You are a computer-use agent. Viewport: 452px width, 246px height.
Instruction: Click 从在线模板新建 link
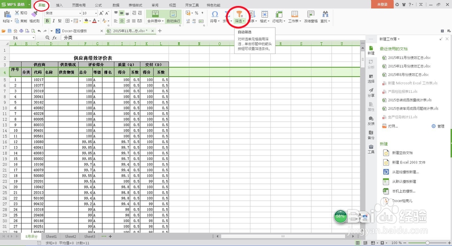pos(405,172)
